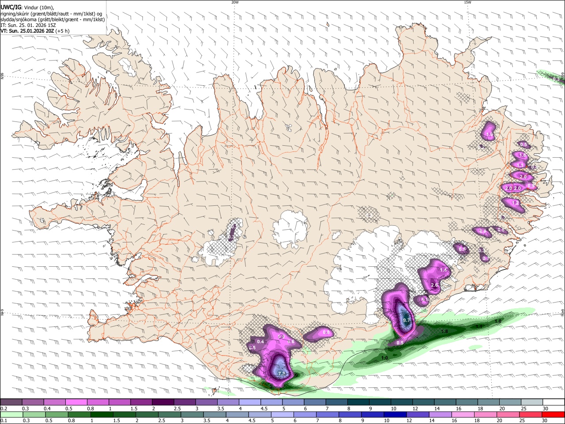
Task: Click pale green lower swatch between 0.1 and 0.3
Action: click(x=11, y=414)
